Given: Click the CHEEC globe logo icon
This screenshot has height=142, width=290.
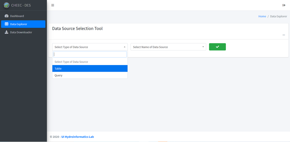Looking at the screenshot, I should tap(6, 5).
